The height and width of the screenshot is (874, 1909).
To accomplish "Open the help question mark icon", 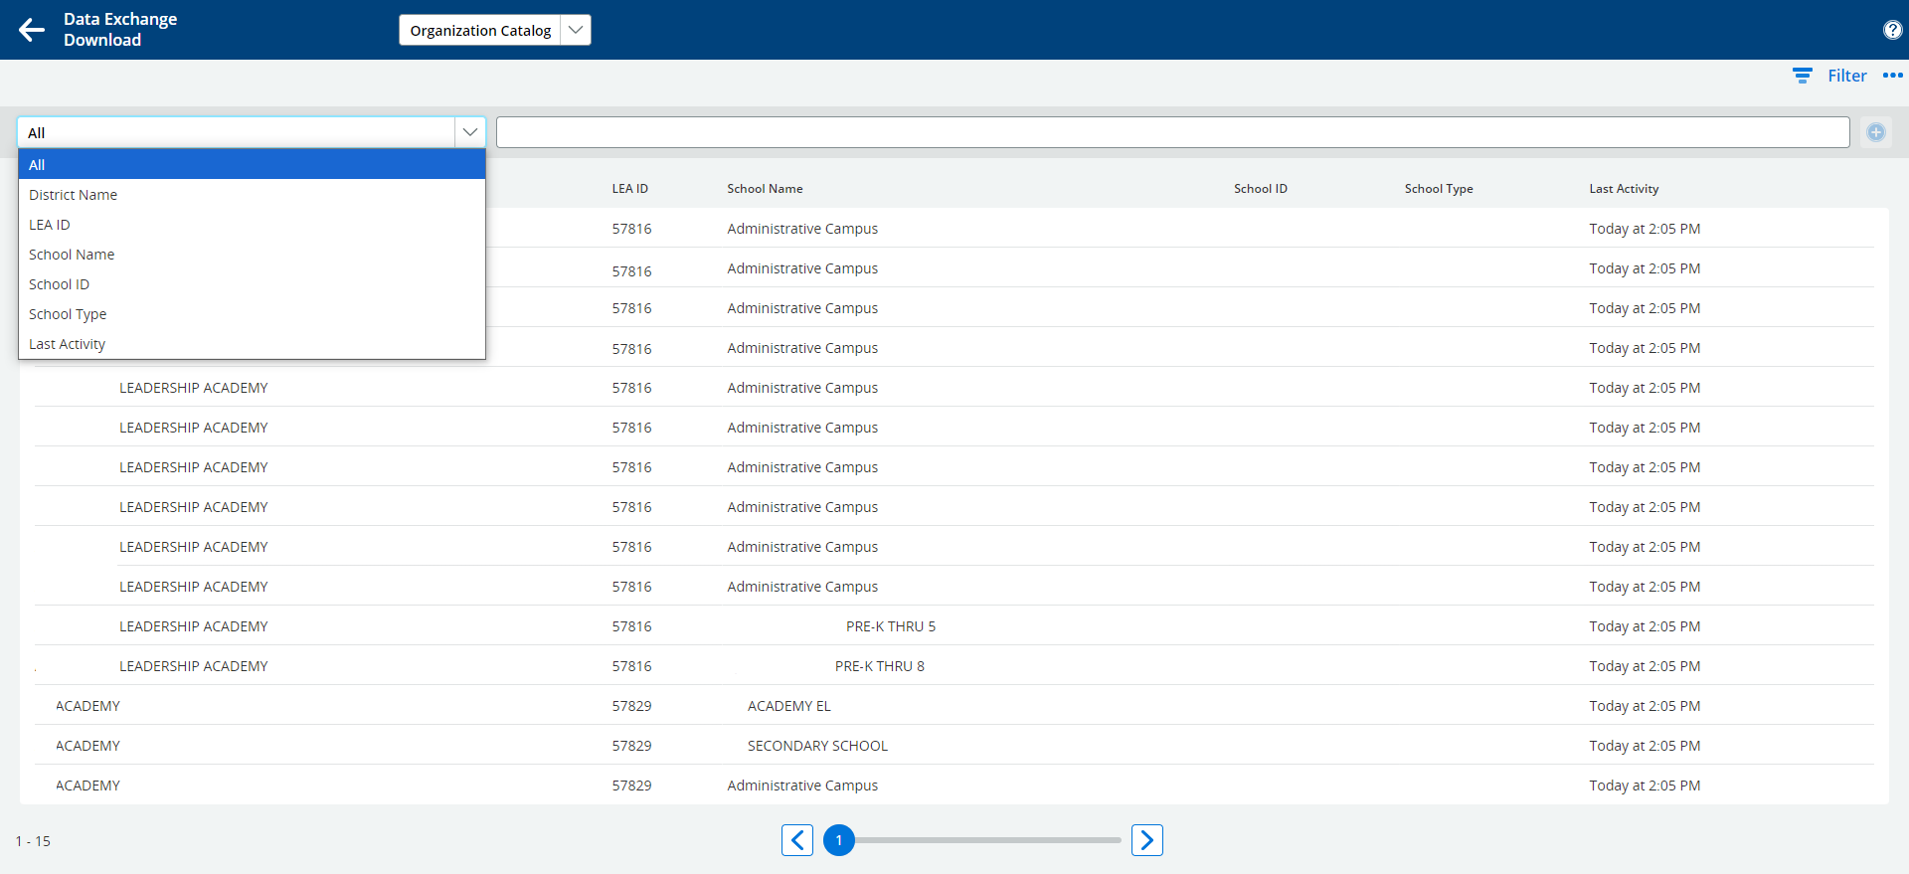I will 1892,30.
